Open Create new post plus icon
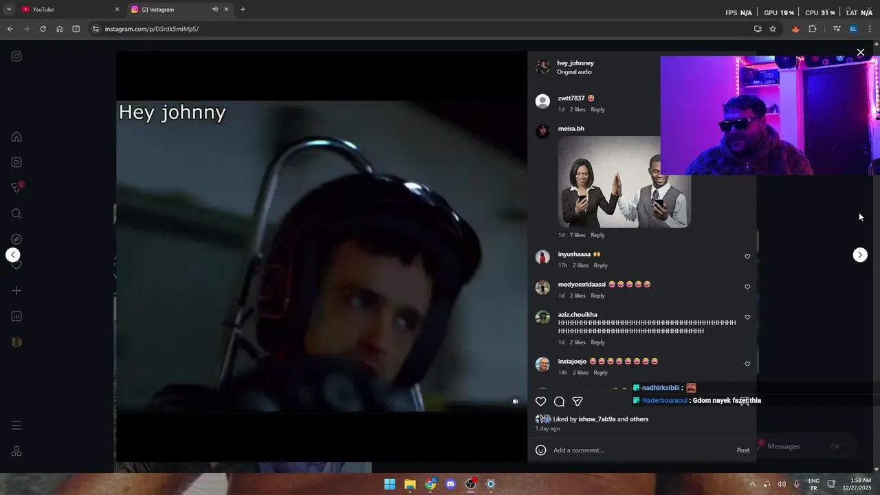The image size is (880, 495). pyautogui.click(x=16, y=291)
